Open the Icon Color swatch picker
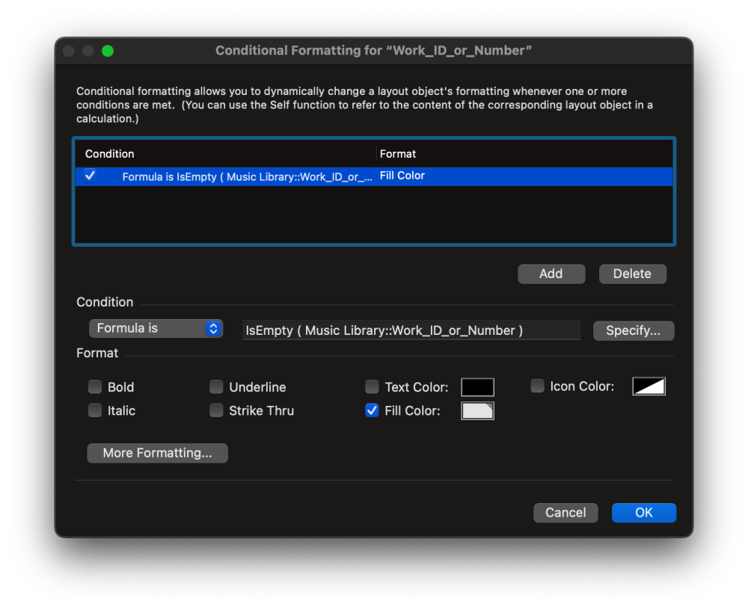Viewport: 748px width, 610px height. pyautogui.click(x=649, y=386)
